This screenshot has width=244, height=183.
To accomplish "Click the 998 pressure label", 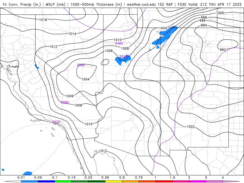I will pos(204,17).
